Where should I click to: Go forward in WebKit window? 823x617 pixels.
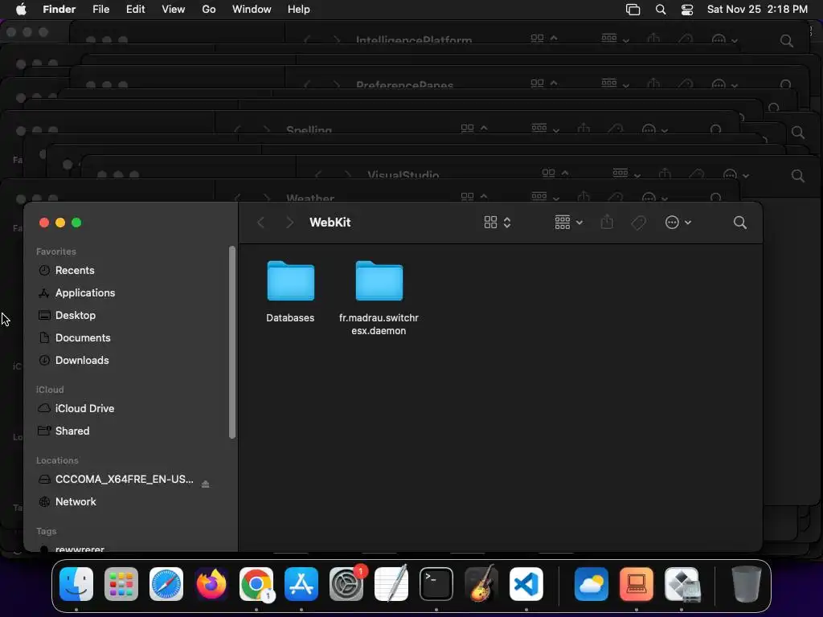click(x=289, y=223)
